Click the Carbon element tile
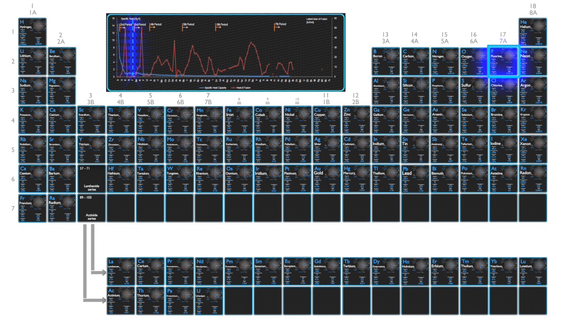566x318 pixels. coord(415,61)
